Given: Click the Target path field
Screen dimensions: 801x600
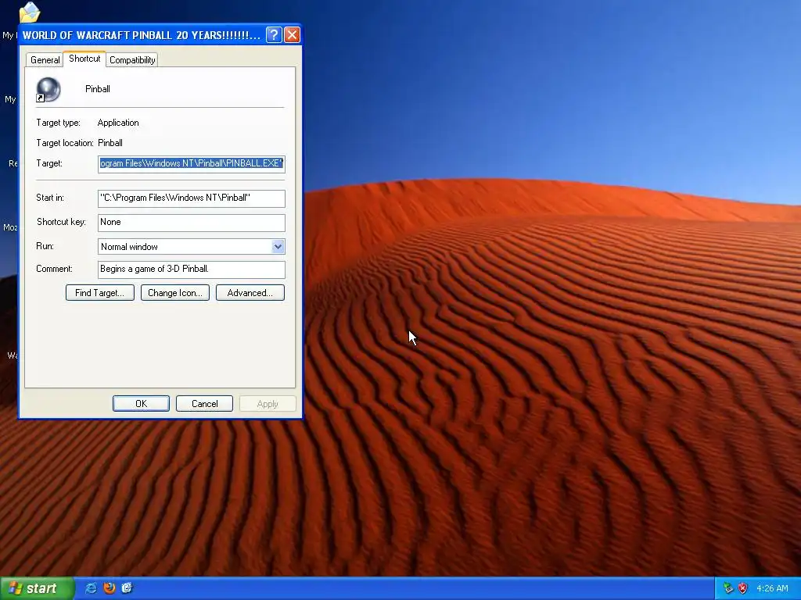Looking at the screenshot, I should [x=191, y=164].
